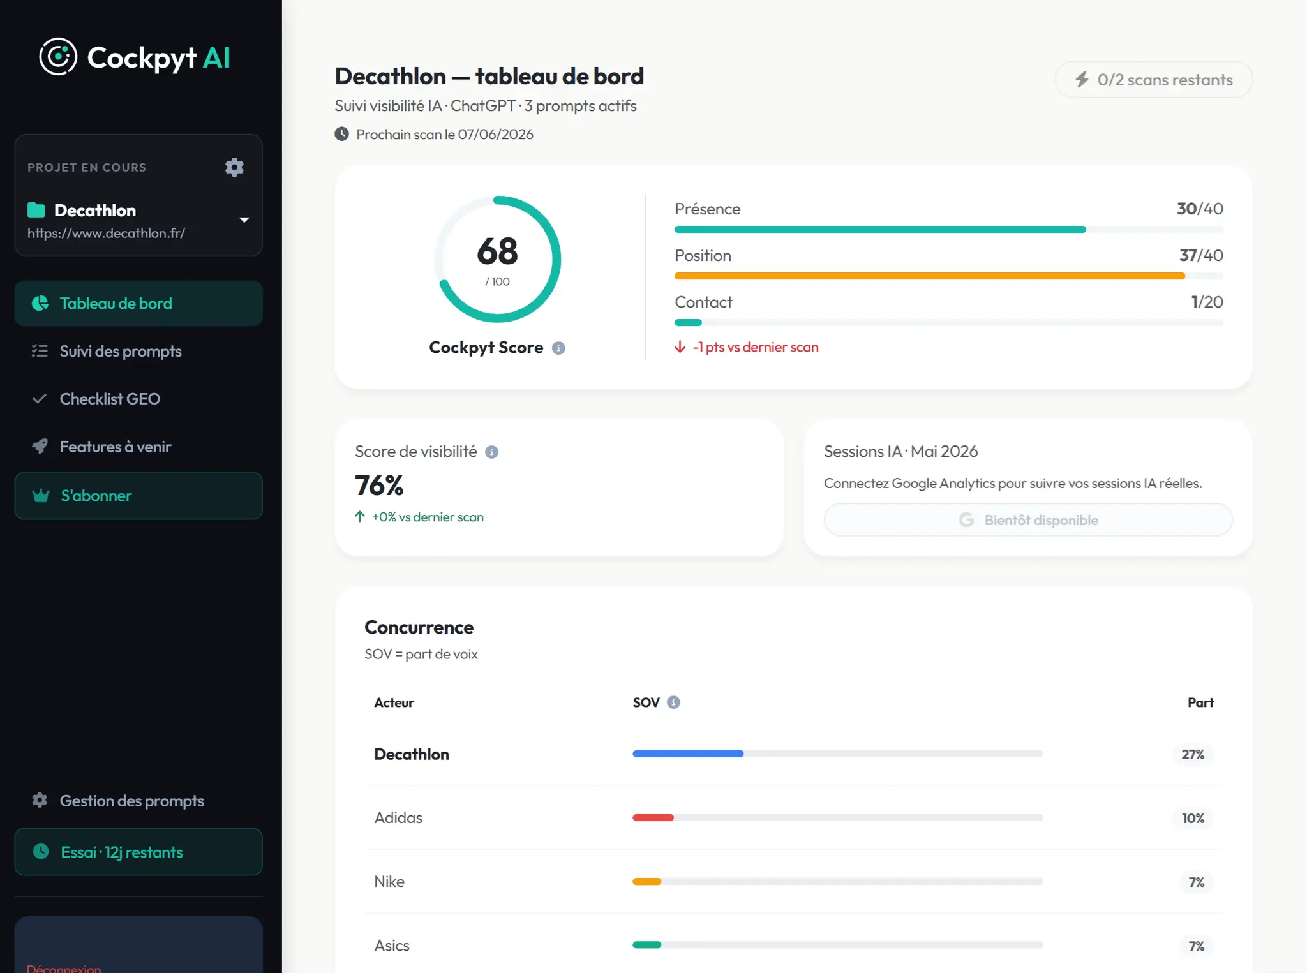Click the 10% part badge

[x=1193, y=818]
